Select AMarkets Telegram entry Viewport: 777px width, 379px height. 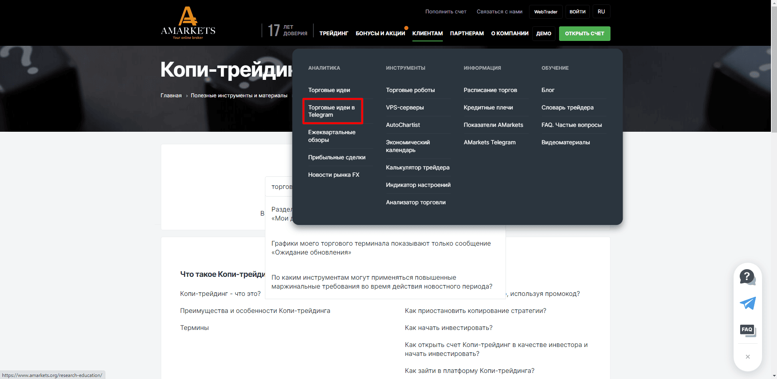(489, 142)
